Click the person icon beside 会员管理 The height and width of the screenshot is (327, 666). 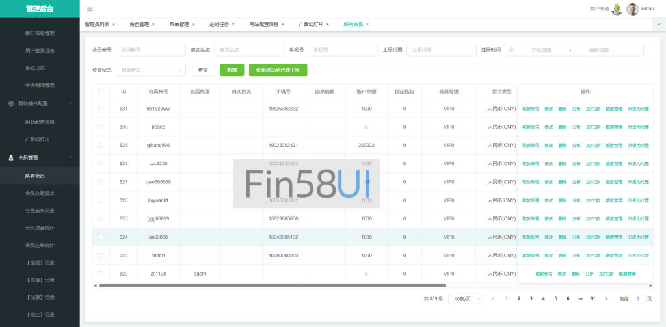11,157
